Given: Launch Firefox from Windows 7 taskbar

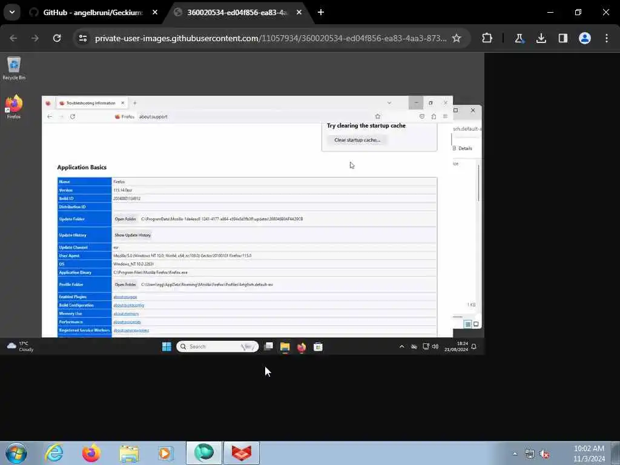Looking at the screenshot, I should coord(91,453).
